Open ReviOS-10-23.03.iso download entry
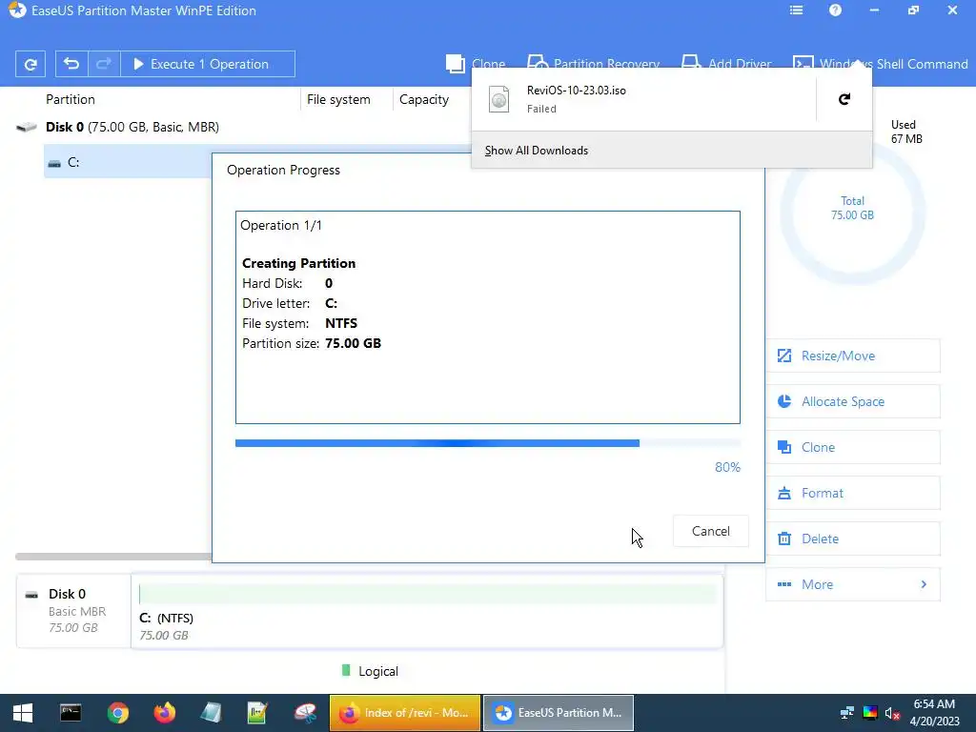The height and width of the screenshot is (732, 976). [643, 99]
